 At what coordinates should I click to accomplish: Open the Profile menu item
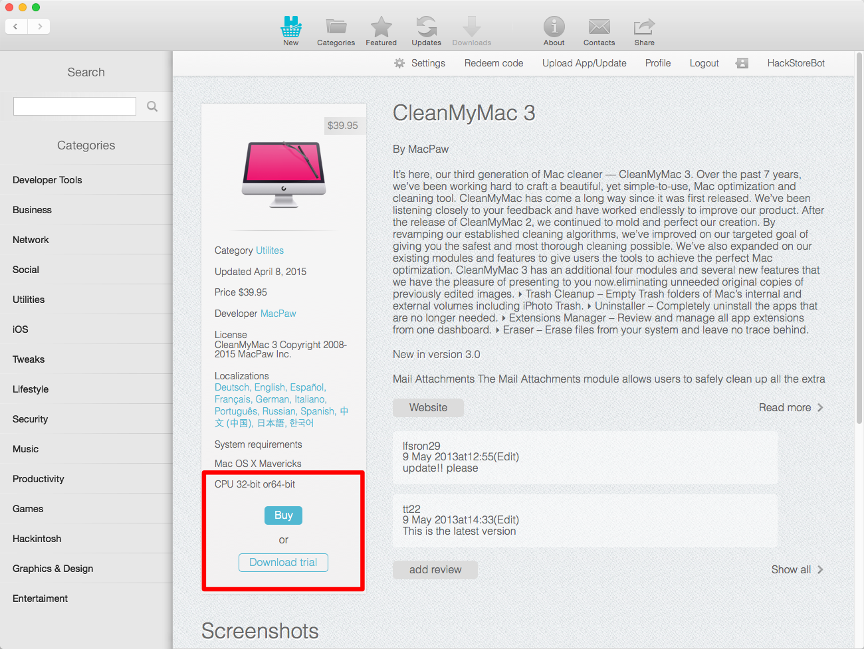coord(658,63)
